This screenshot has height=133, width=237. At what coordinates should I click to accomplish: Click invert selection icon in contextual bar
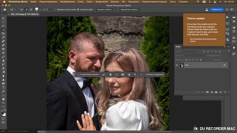[x=110, y=75]
